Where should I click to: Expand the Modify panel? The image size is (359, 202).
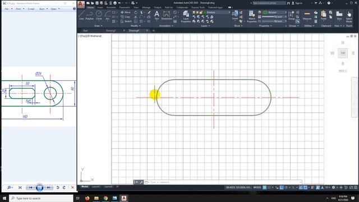click(x=136, y=26)
